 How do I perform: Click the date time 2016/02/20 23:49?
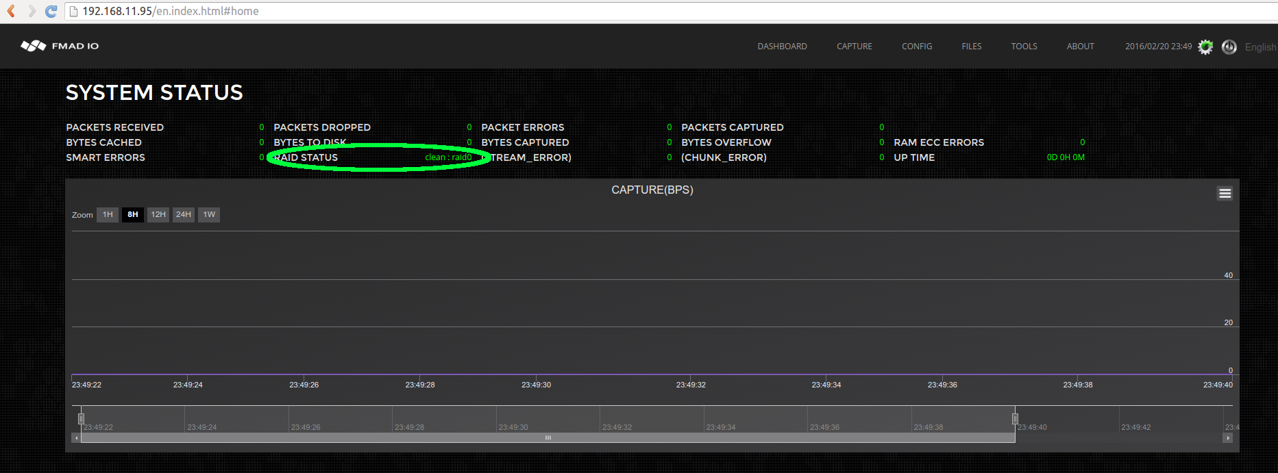[1158, 47]
